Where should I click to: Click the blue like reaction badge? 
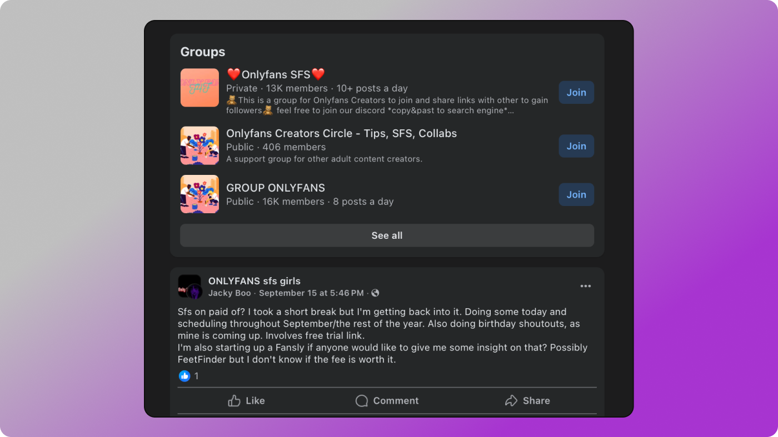[x=184, y=376]
